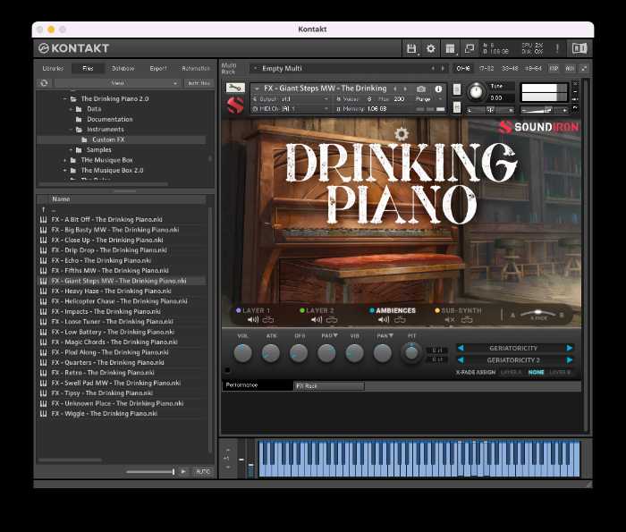Viewport: 626px width, 532px height.
Task: Unmute Sub-Synth speaker icon
Action: 450,320
